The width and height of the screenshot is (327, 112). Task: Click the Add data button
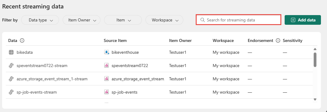coord(303,20)
